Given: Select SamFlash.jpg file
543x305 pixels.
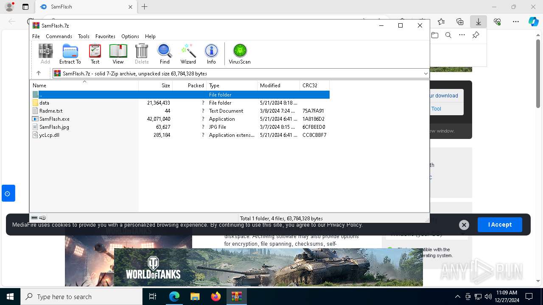Looking at the screenshot, I should (x=179, y=127).
